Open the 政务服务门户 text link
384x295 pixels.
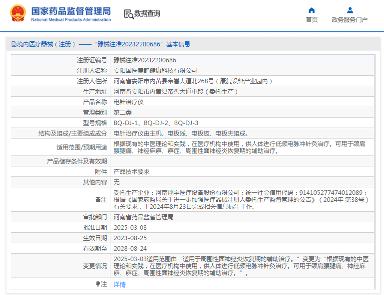pos(350,20)
